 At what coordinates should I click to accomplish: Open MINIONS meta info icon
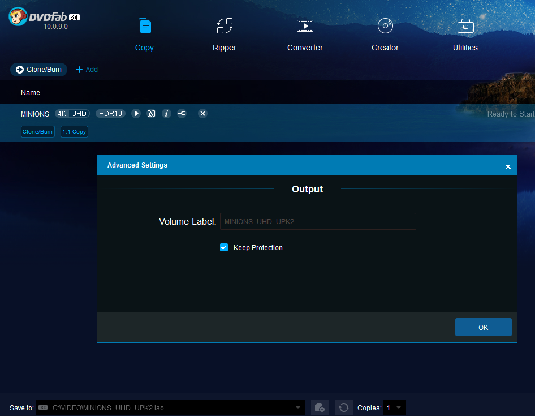(x=151, y=114)
